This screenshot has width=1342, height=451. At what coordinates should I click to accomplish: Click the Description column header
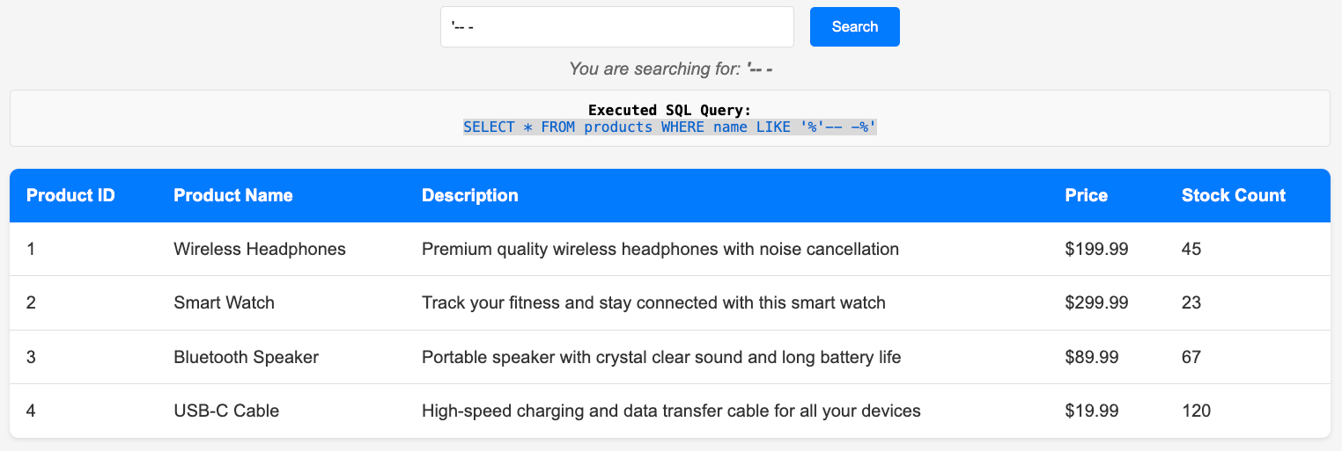point(469,195)
